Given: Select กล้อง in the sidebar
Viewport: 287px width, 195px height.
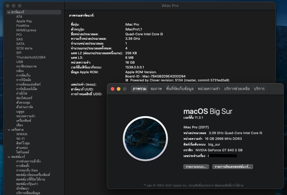Looking at the screenshot, I should click(20, 71).
